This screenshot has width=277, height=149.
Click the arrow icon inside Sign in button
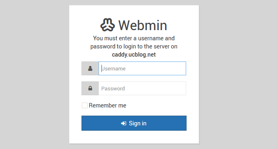124,123
